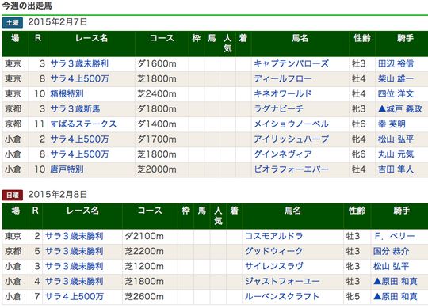Image resolution: width=428 pixels, height=308 pixels.
Task: Open jockey 幸 英明
Action: pyautogui.click(x=392, y=124)
